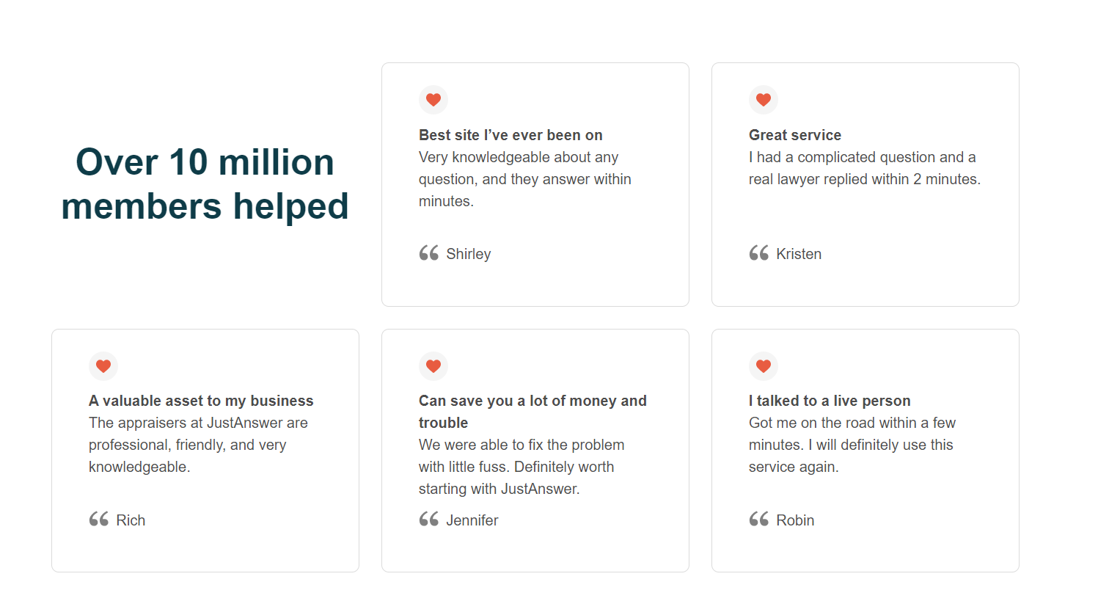The height and width of the screenshot is (604, 1120).
Task: Click the quote mark beside Jennifer
Action: click(x=429, y=520)
